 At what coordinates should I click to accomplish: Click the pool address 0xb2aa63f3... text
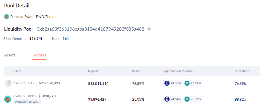click(90, 29)
